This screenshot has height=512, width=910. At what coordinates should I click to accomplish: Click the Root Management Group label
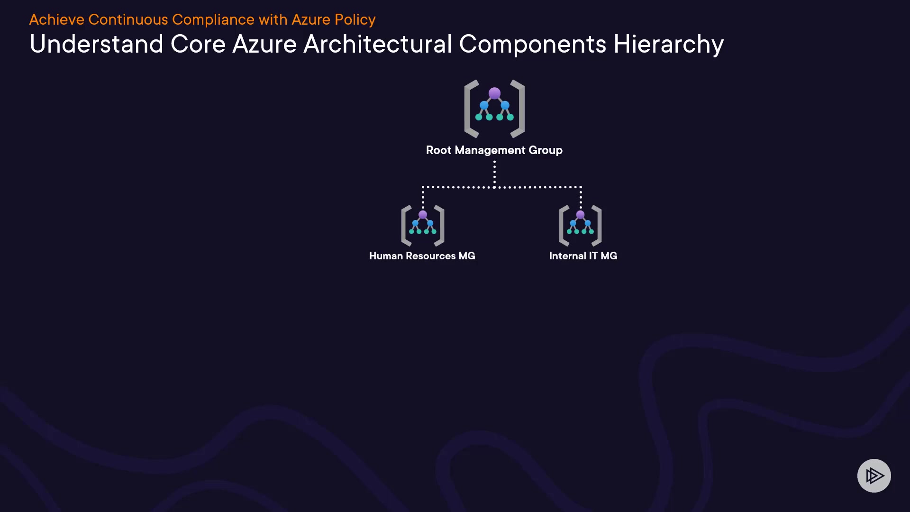(x=494, y=150)
